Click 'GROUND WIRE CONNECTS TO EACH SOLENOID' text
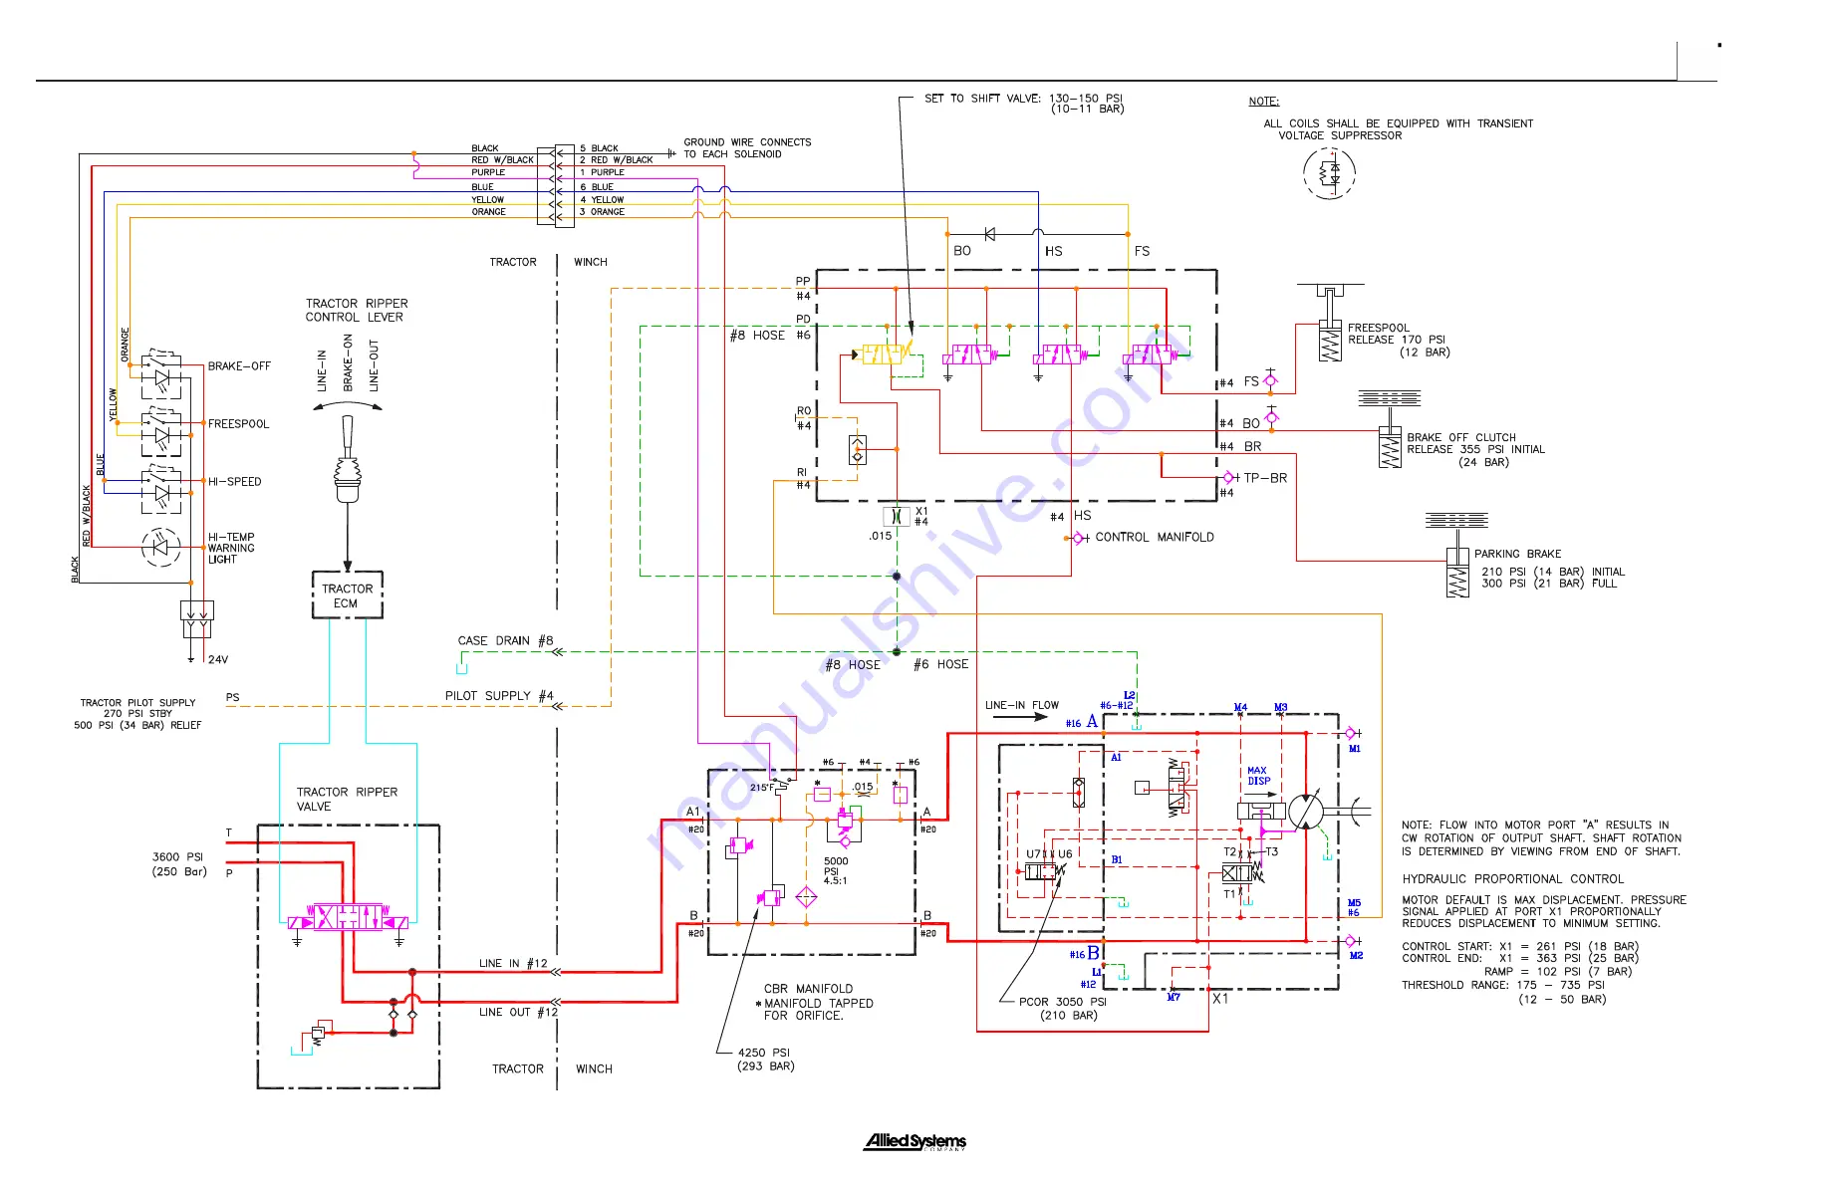 point(747,148)
